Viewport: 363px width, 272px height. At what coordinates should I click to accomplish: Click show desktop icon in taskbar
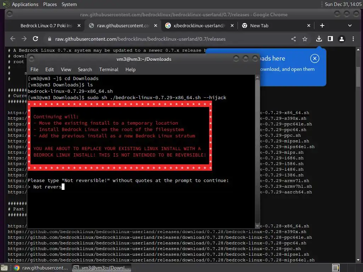pos(4,268)
